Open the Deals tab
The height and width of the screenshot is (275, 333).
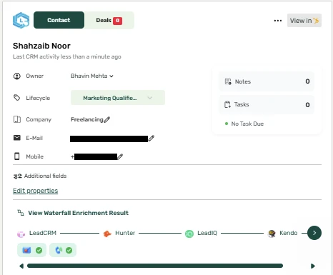109,20
